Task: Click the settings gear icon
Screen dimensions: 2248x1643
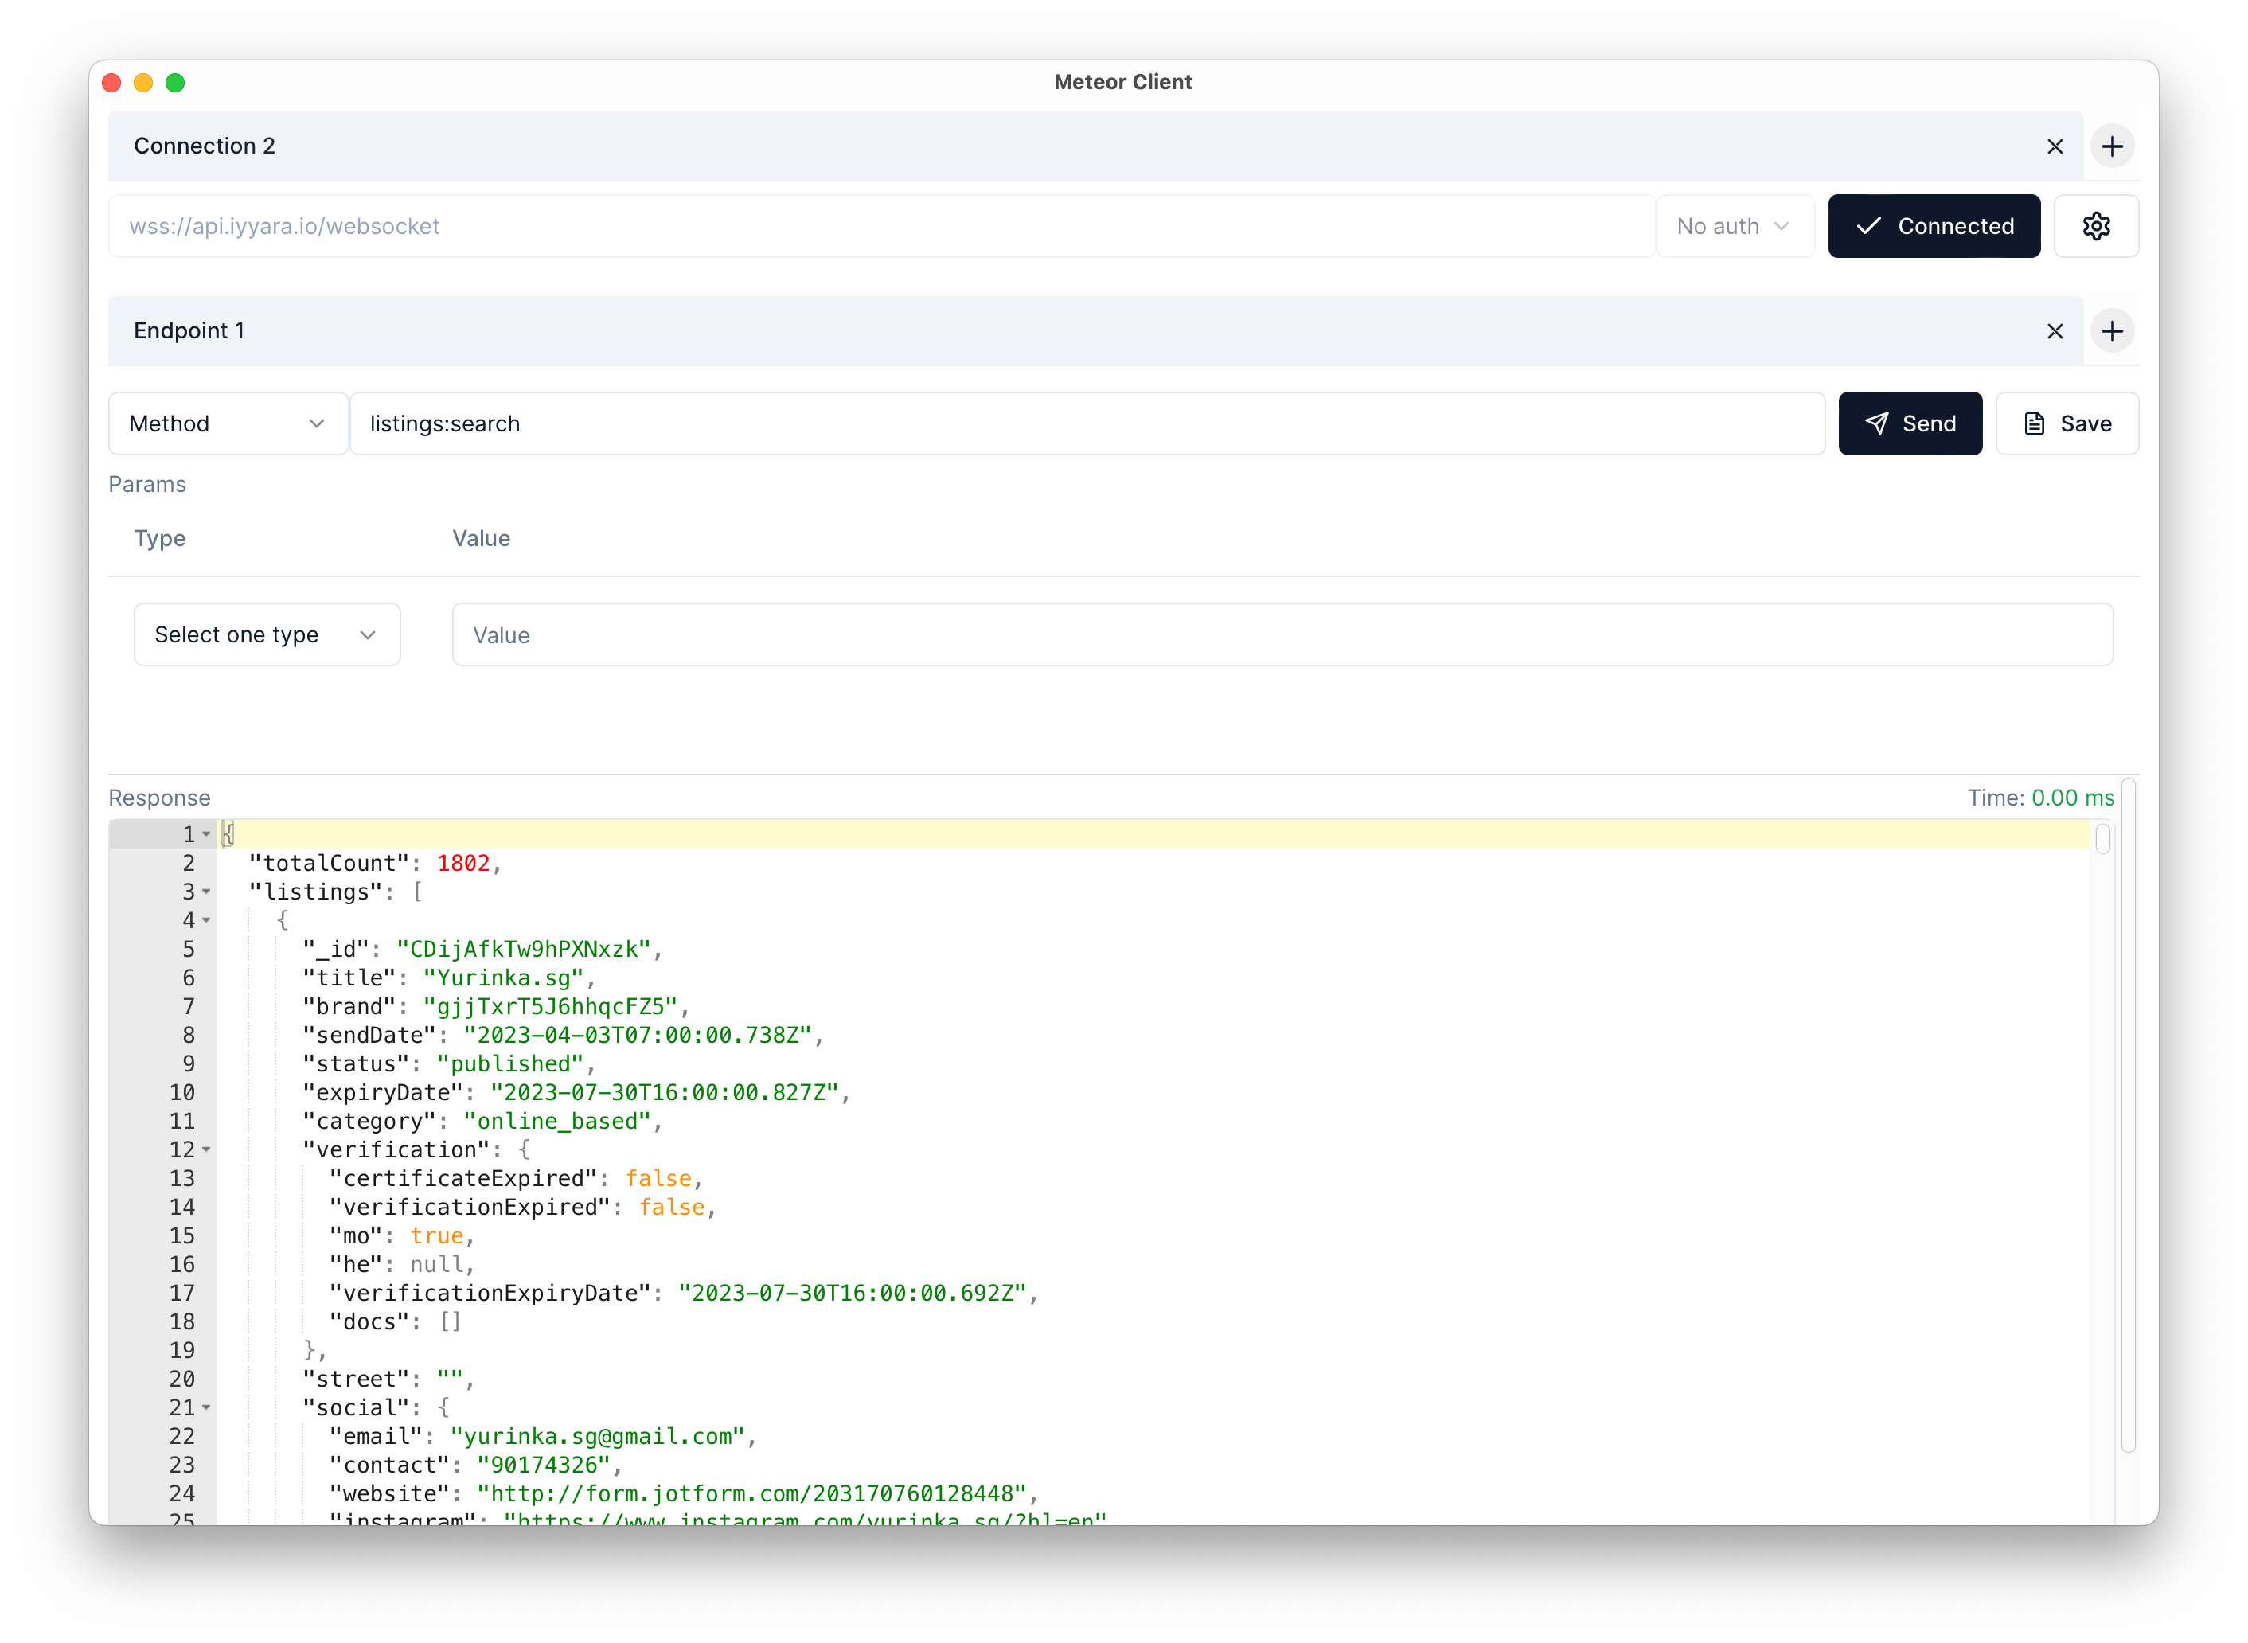Action: (x=2096, y=225)
